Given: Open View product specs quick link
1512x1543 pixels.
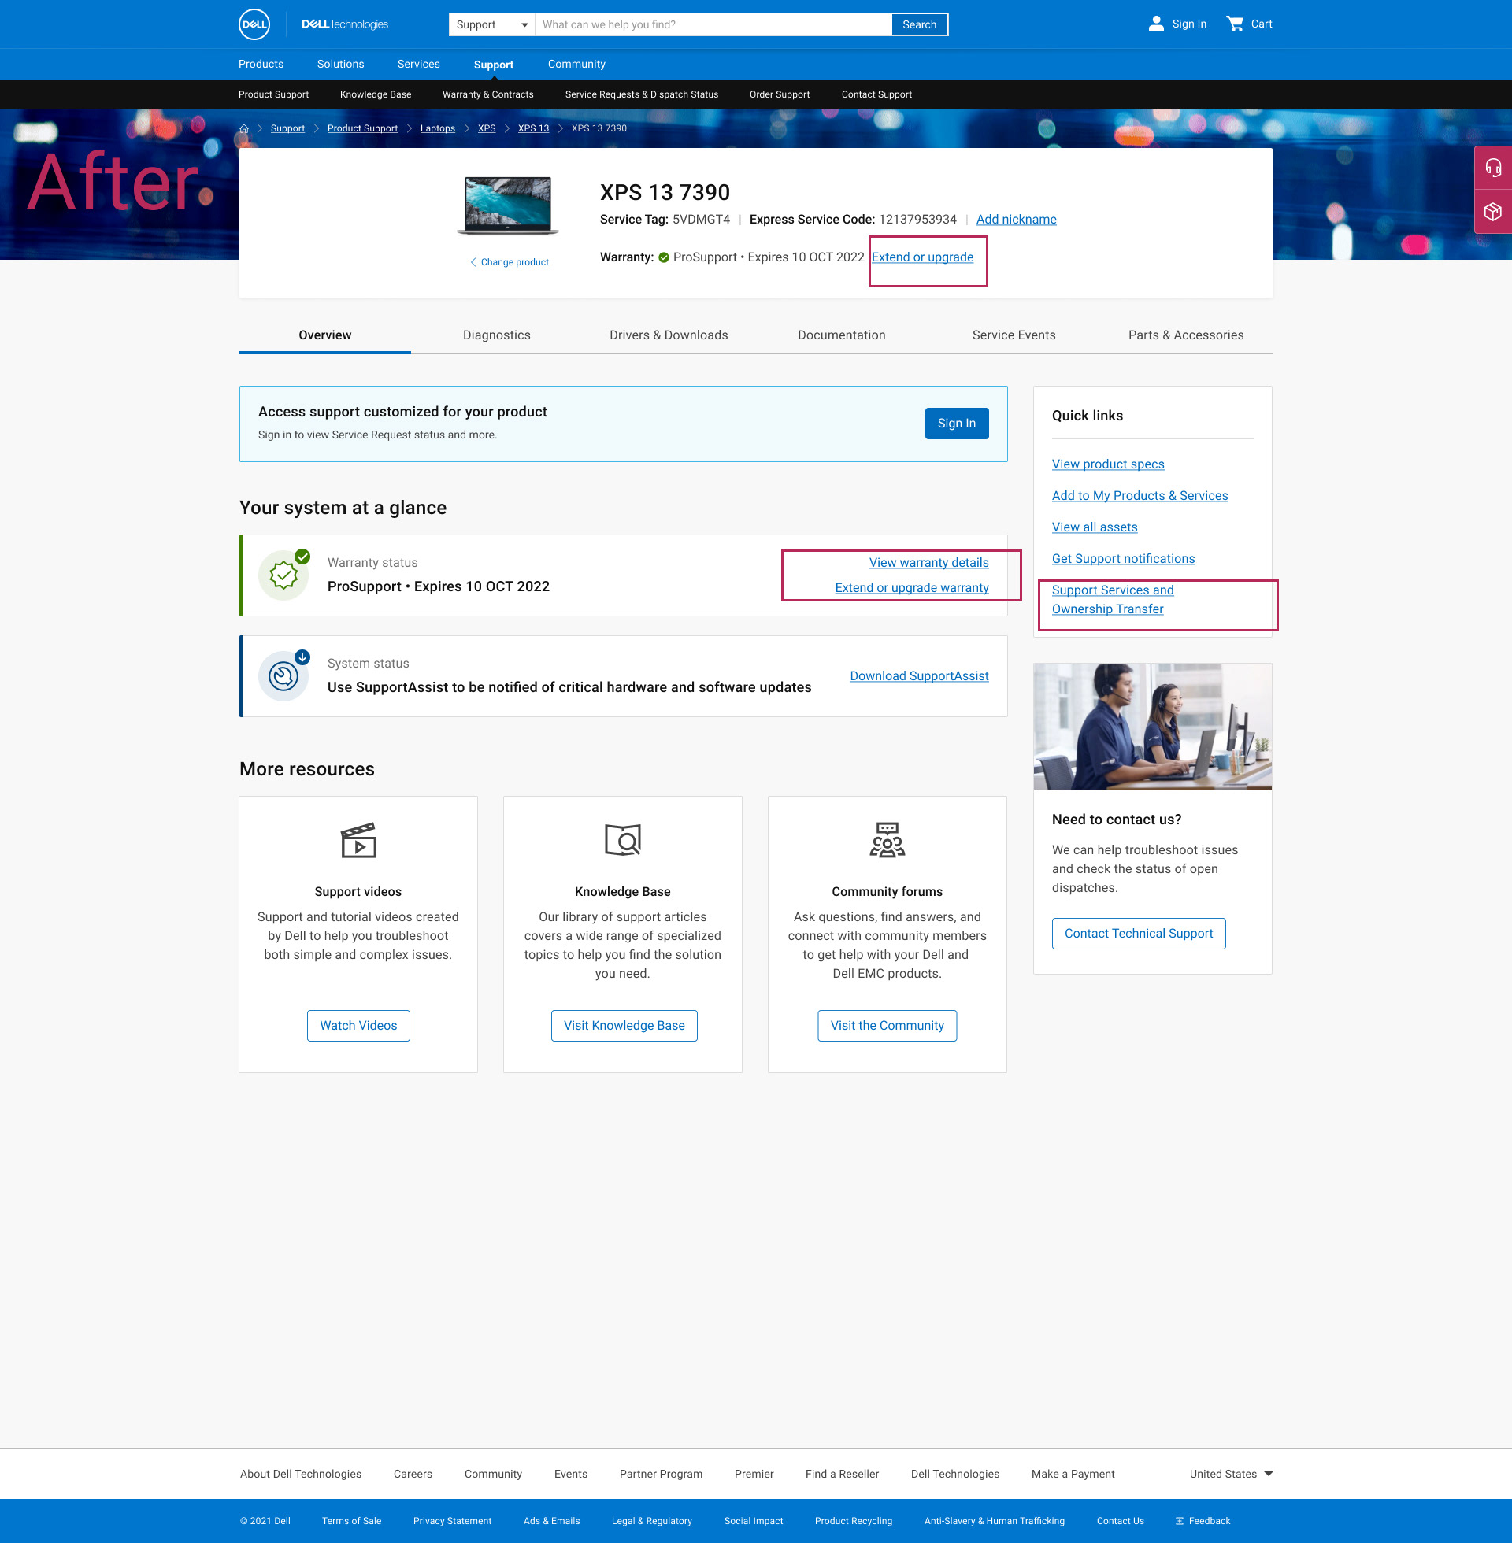Looking at the screenshot, I should [1109, 464].
